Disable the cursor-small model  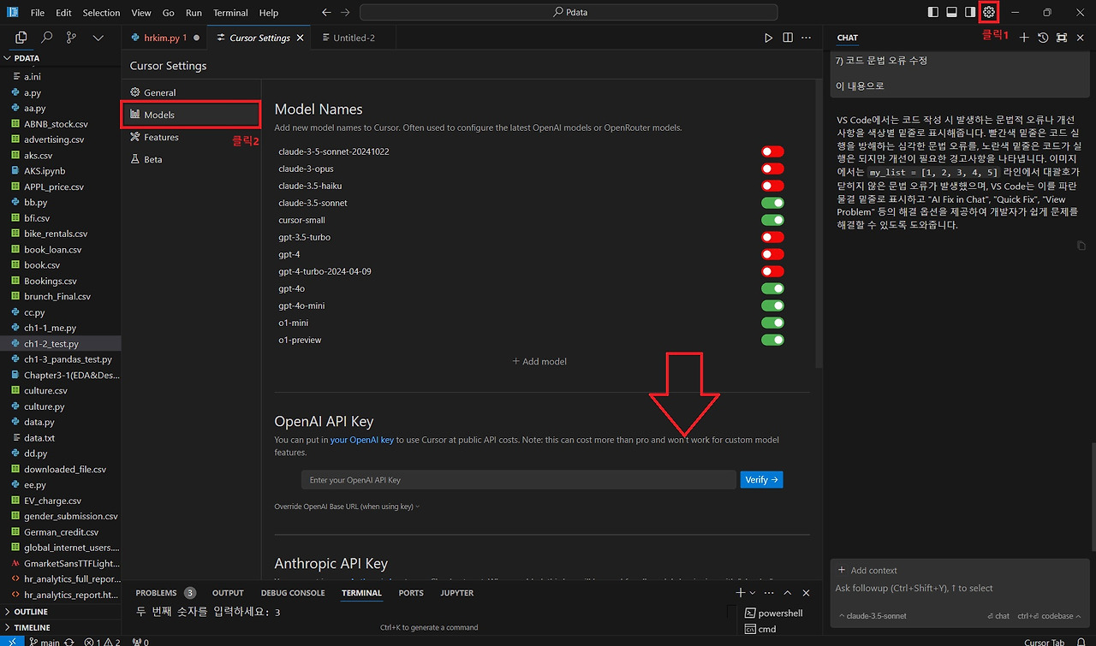point(772,220)
